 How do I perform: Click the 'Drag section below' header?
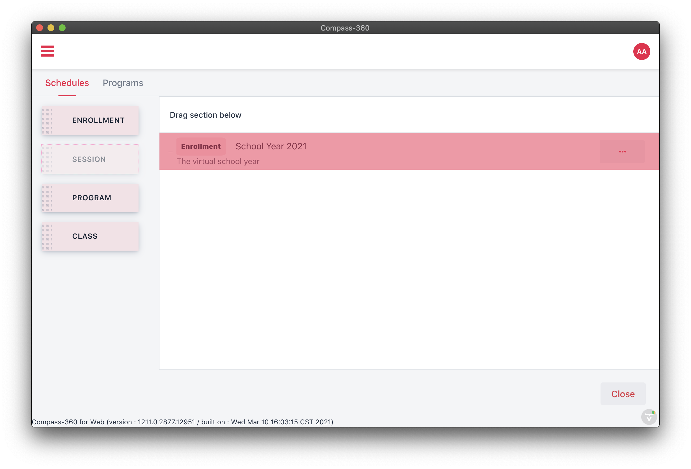(x=205, y=115)
